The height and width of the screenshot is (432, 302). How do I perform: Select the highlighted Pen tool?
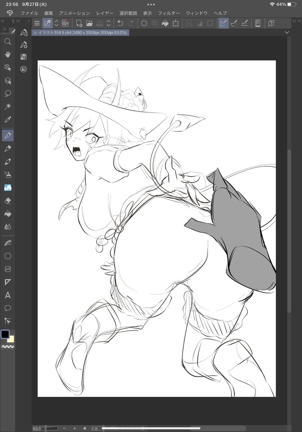point(8,136)
